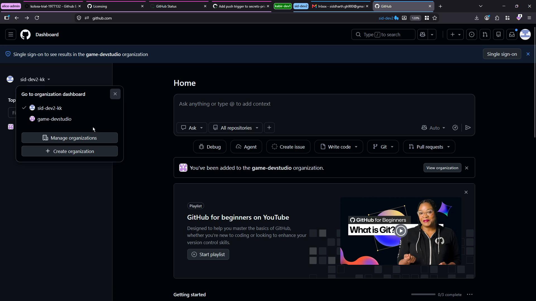Screen dimensions: 536x301
Task: Click the GitHub Octocat logo
Action: (x=25, y=35)
